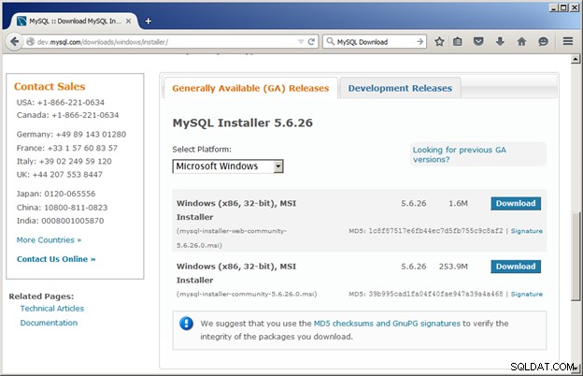Image resolution: width=583 pixels, height=376 pixels.
Task: Open the bookmarks list clipboard icon
Action: 457,41
